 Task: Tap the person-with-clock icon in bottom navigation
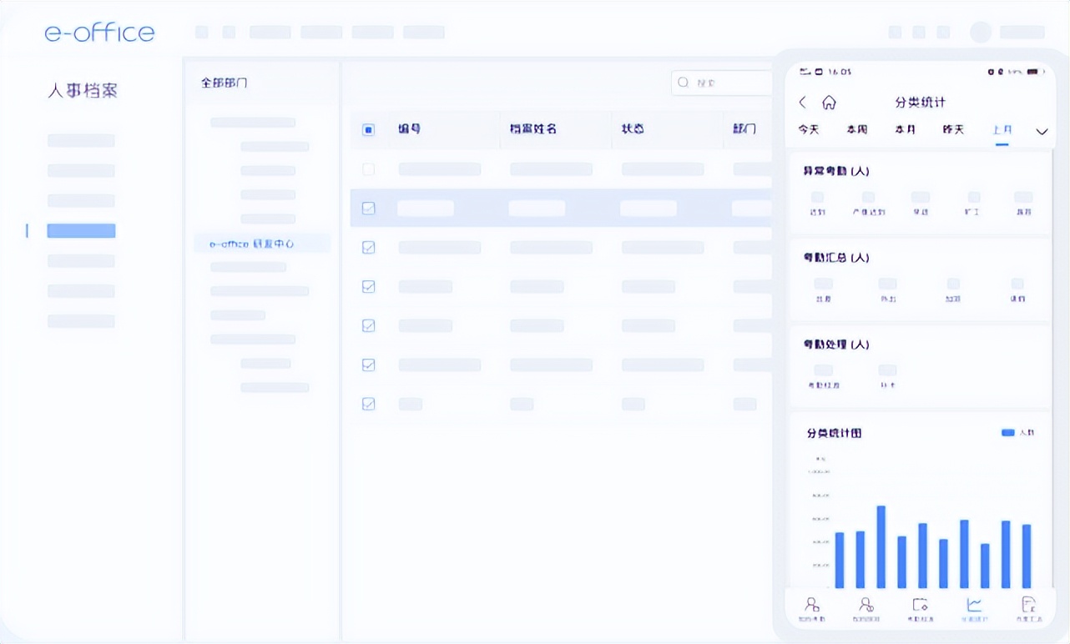[x=866, y=605]
